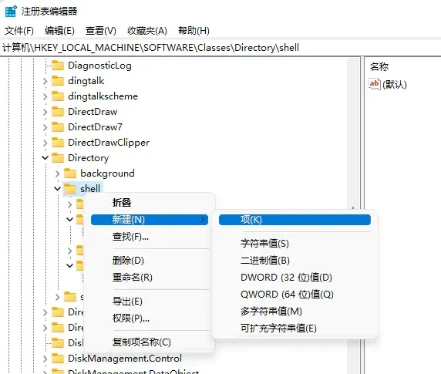
Task: Select the dingtalkscheme tree label
Action: [x=103, y=96]
